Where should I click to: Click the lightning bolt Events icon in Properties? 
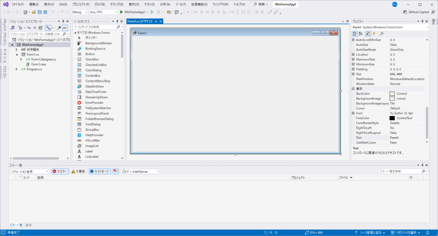(374, 34)
